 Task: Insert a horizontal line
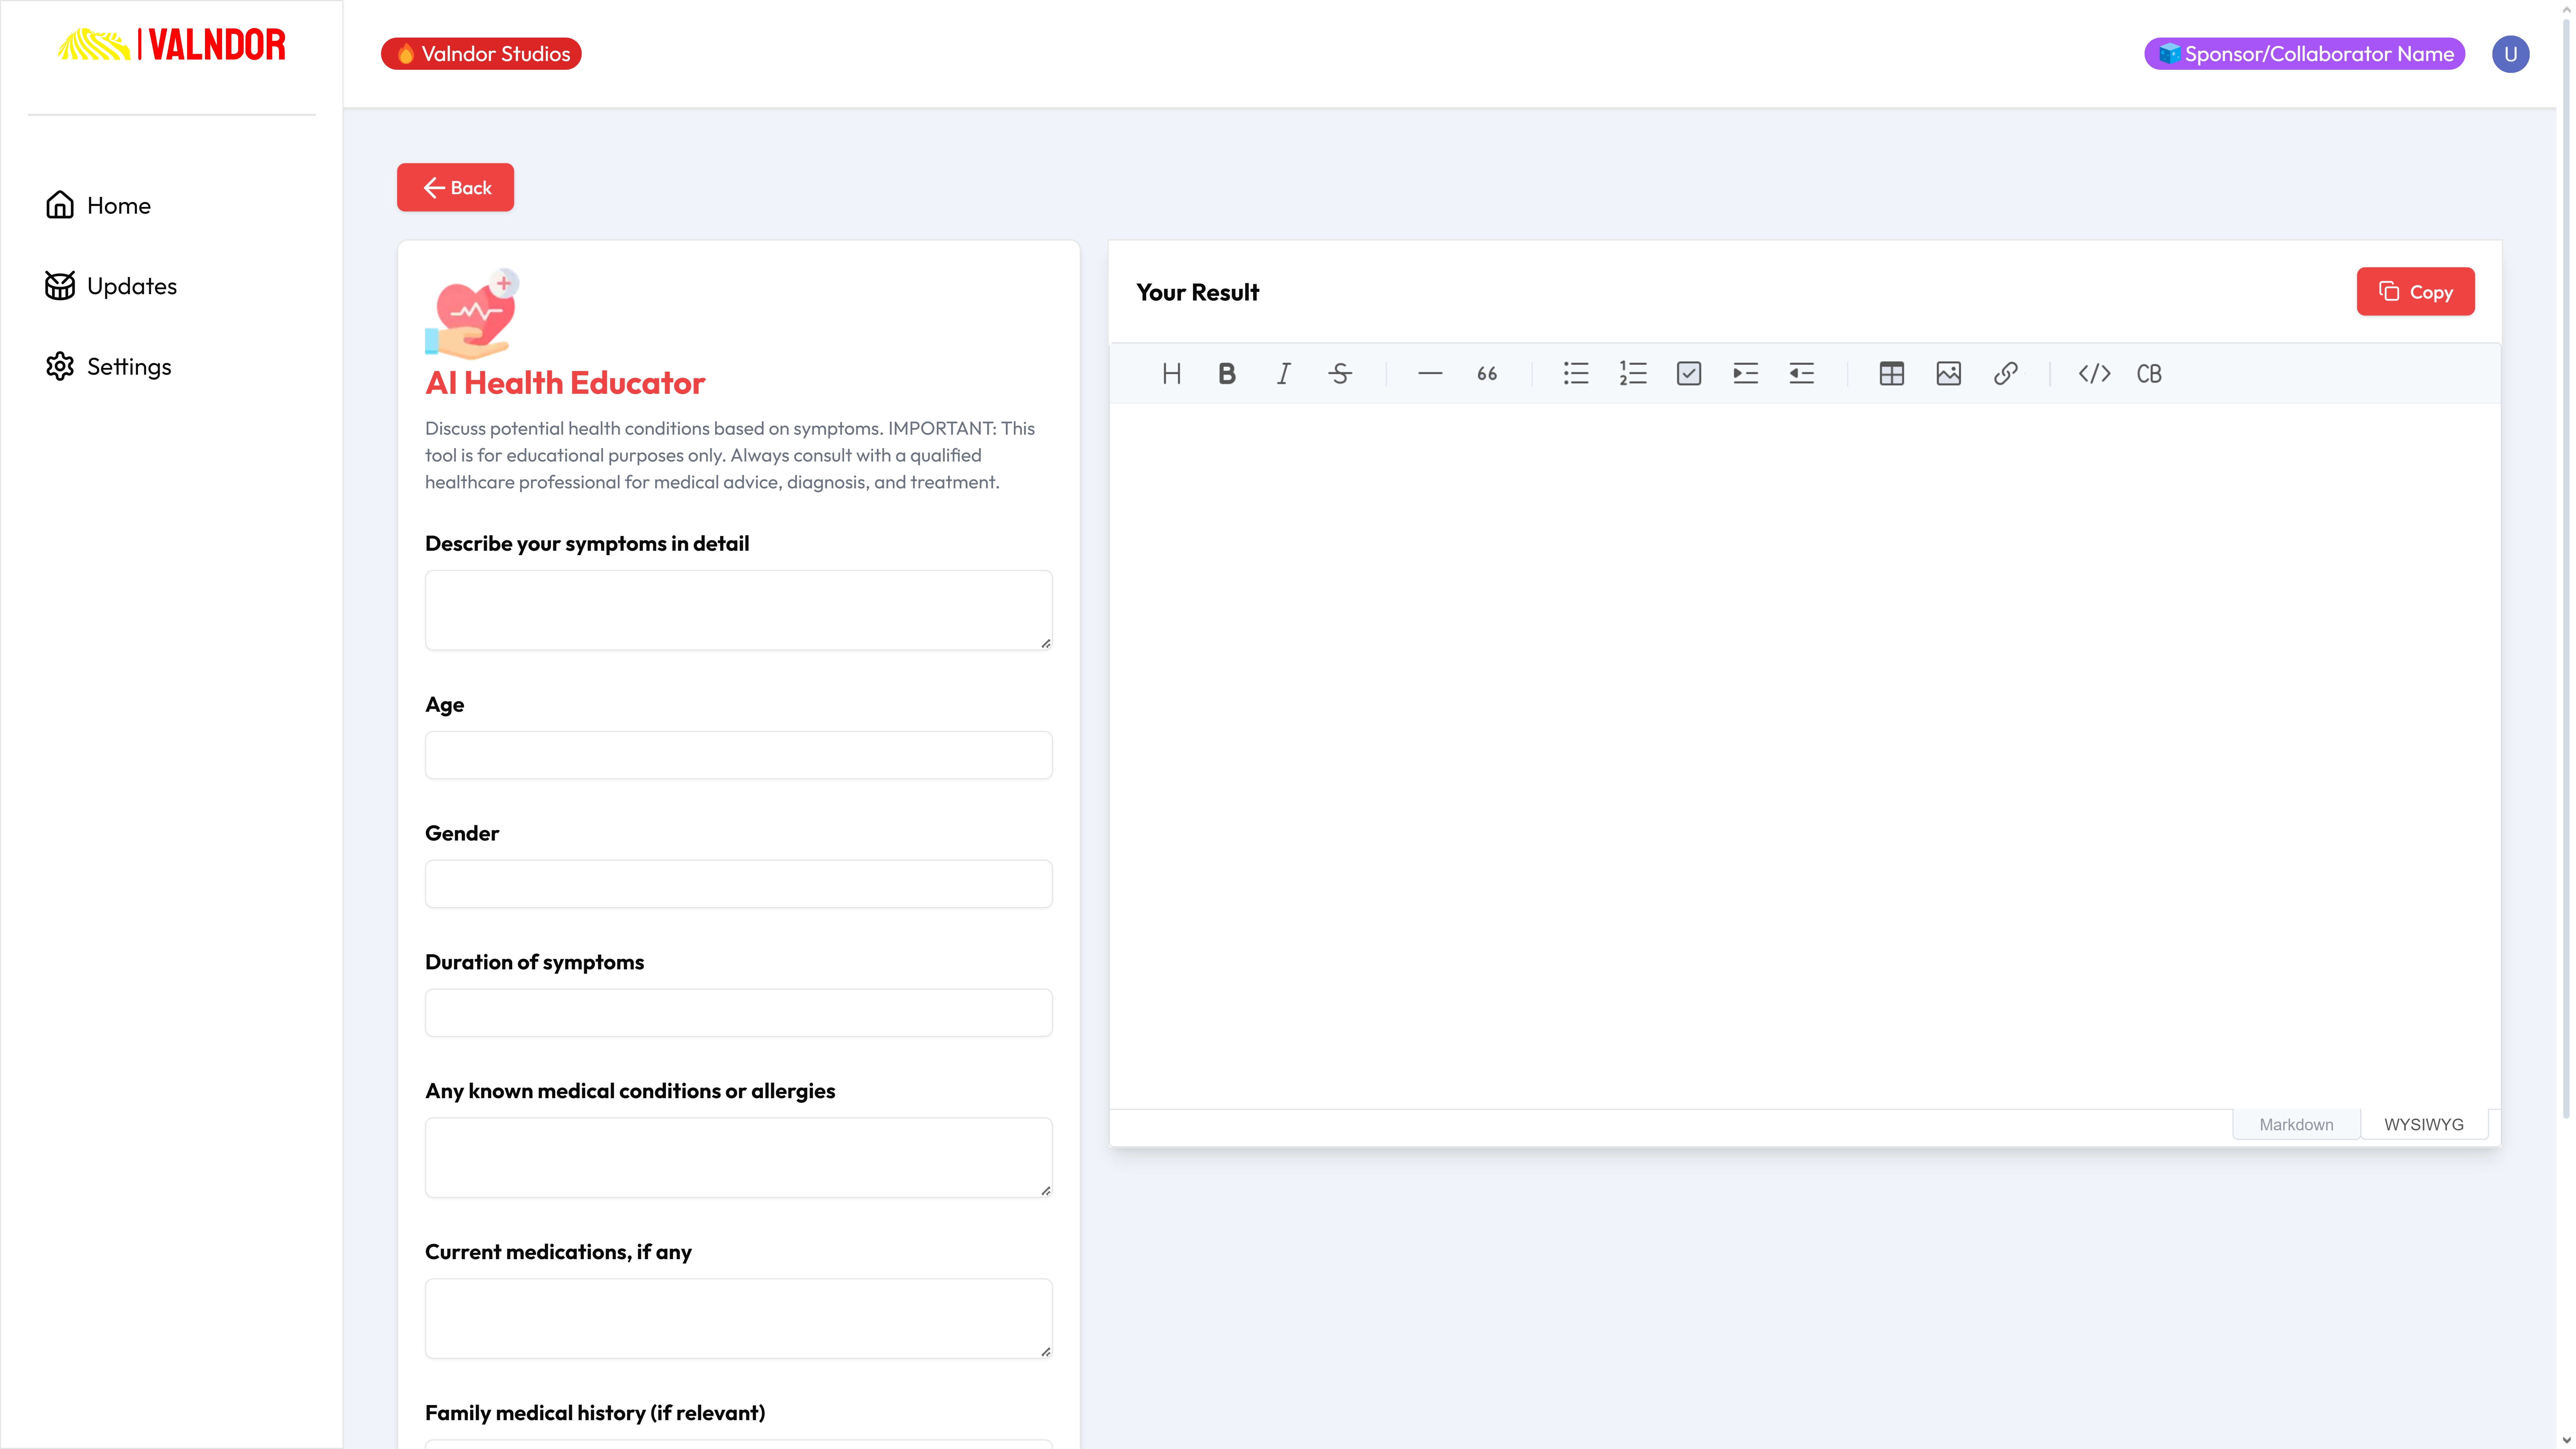(x=1430, y=374)
